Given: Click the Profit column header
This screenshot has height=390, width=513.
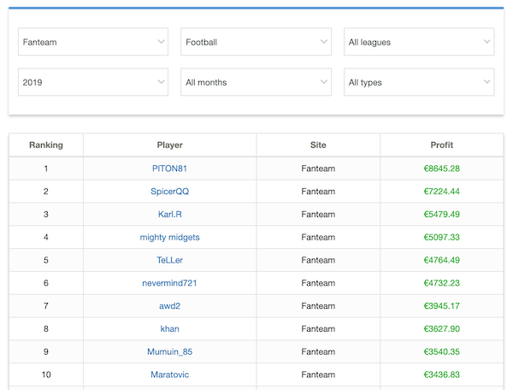Looking at the screenshot, I should [x=442, y=145].
